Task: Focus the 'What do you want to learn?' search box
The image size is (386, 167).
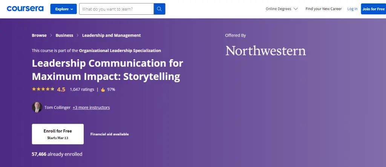Action: click(116, 9)
